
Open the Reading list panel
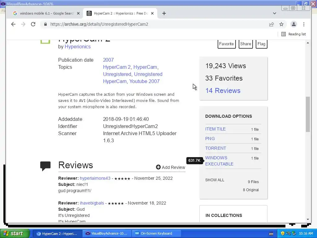click(294, 34)
